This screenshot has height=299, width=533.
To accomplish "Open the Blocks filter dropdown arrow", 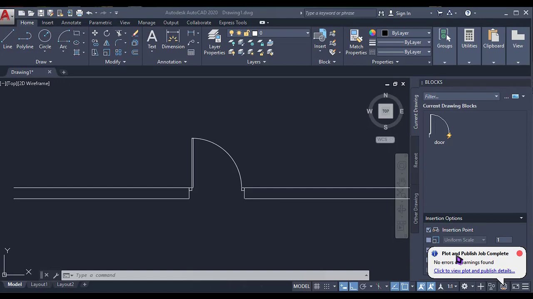I will point(496,96).
